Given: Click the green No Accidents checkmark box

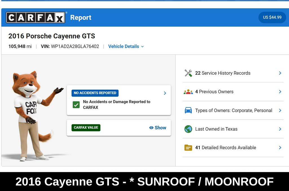Looking at the screenshot, I should click(x=76, y=105).
